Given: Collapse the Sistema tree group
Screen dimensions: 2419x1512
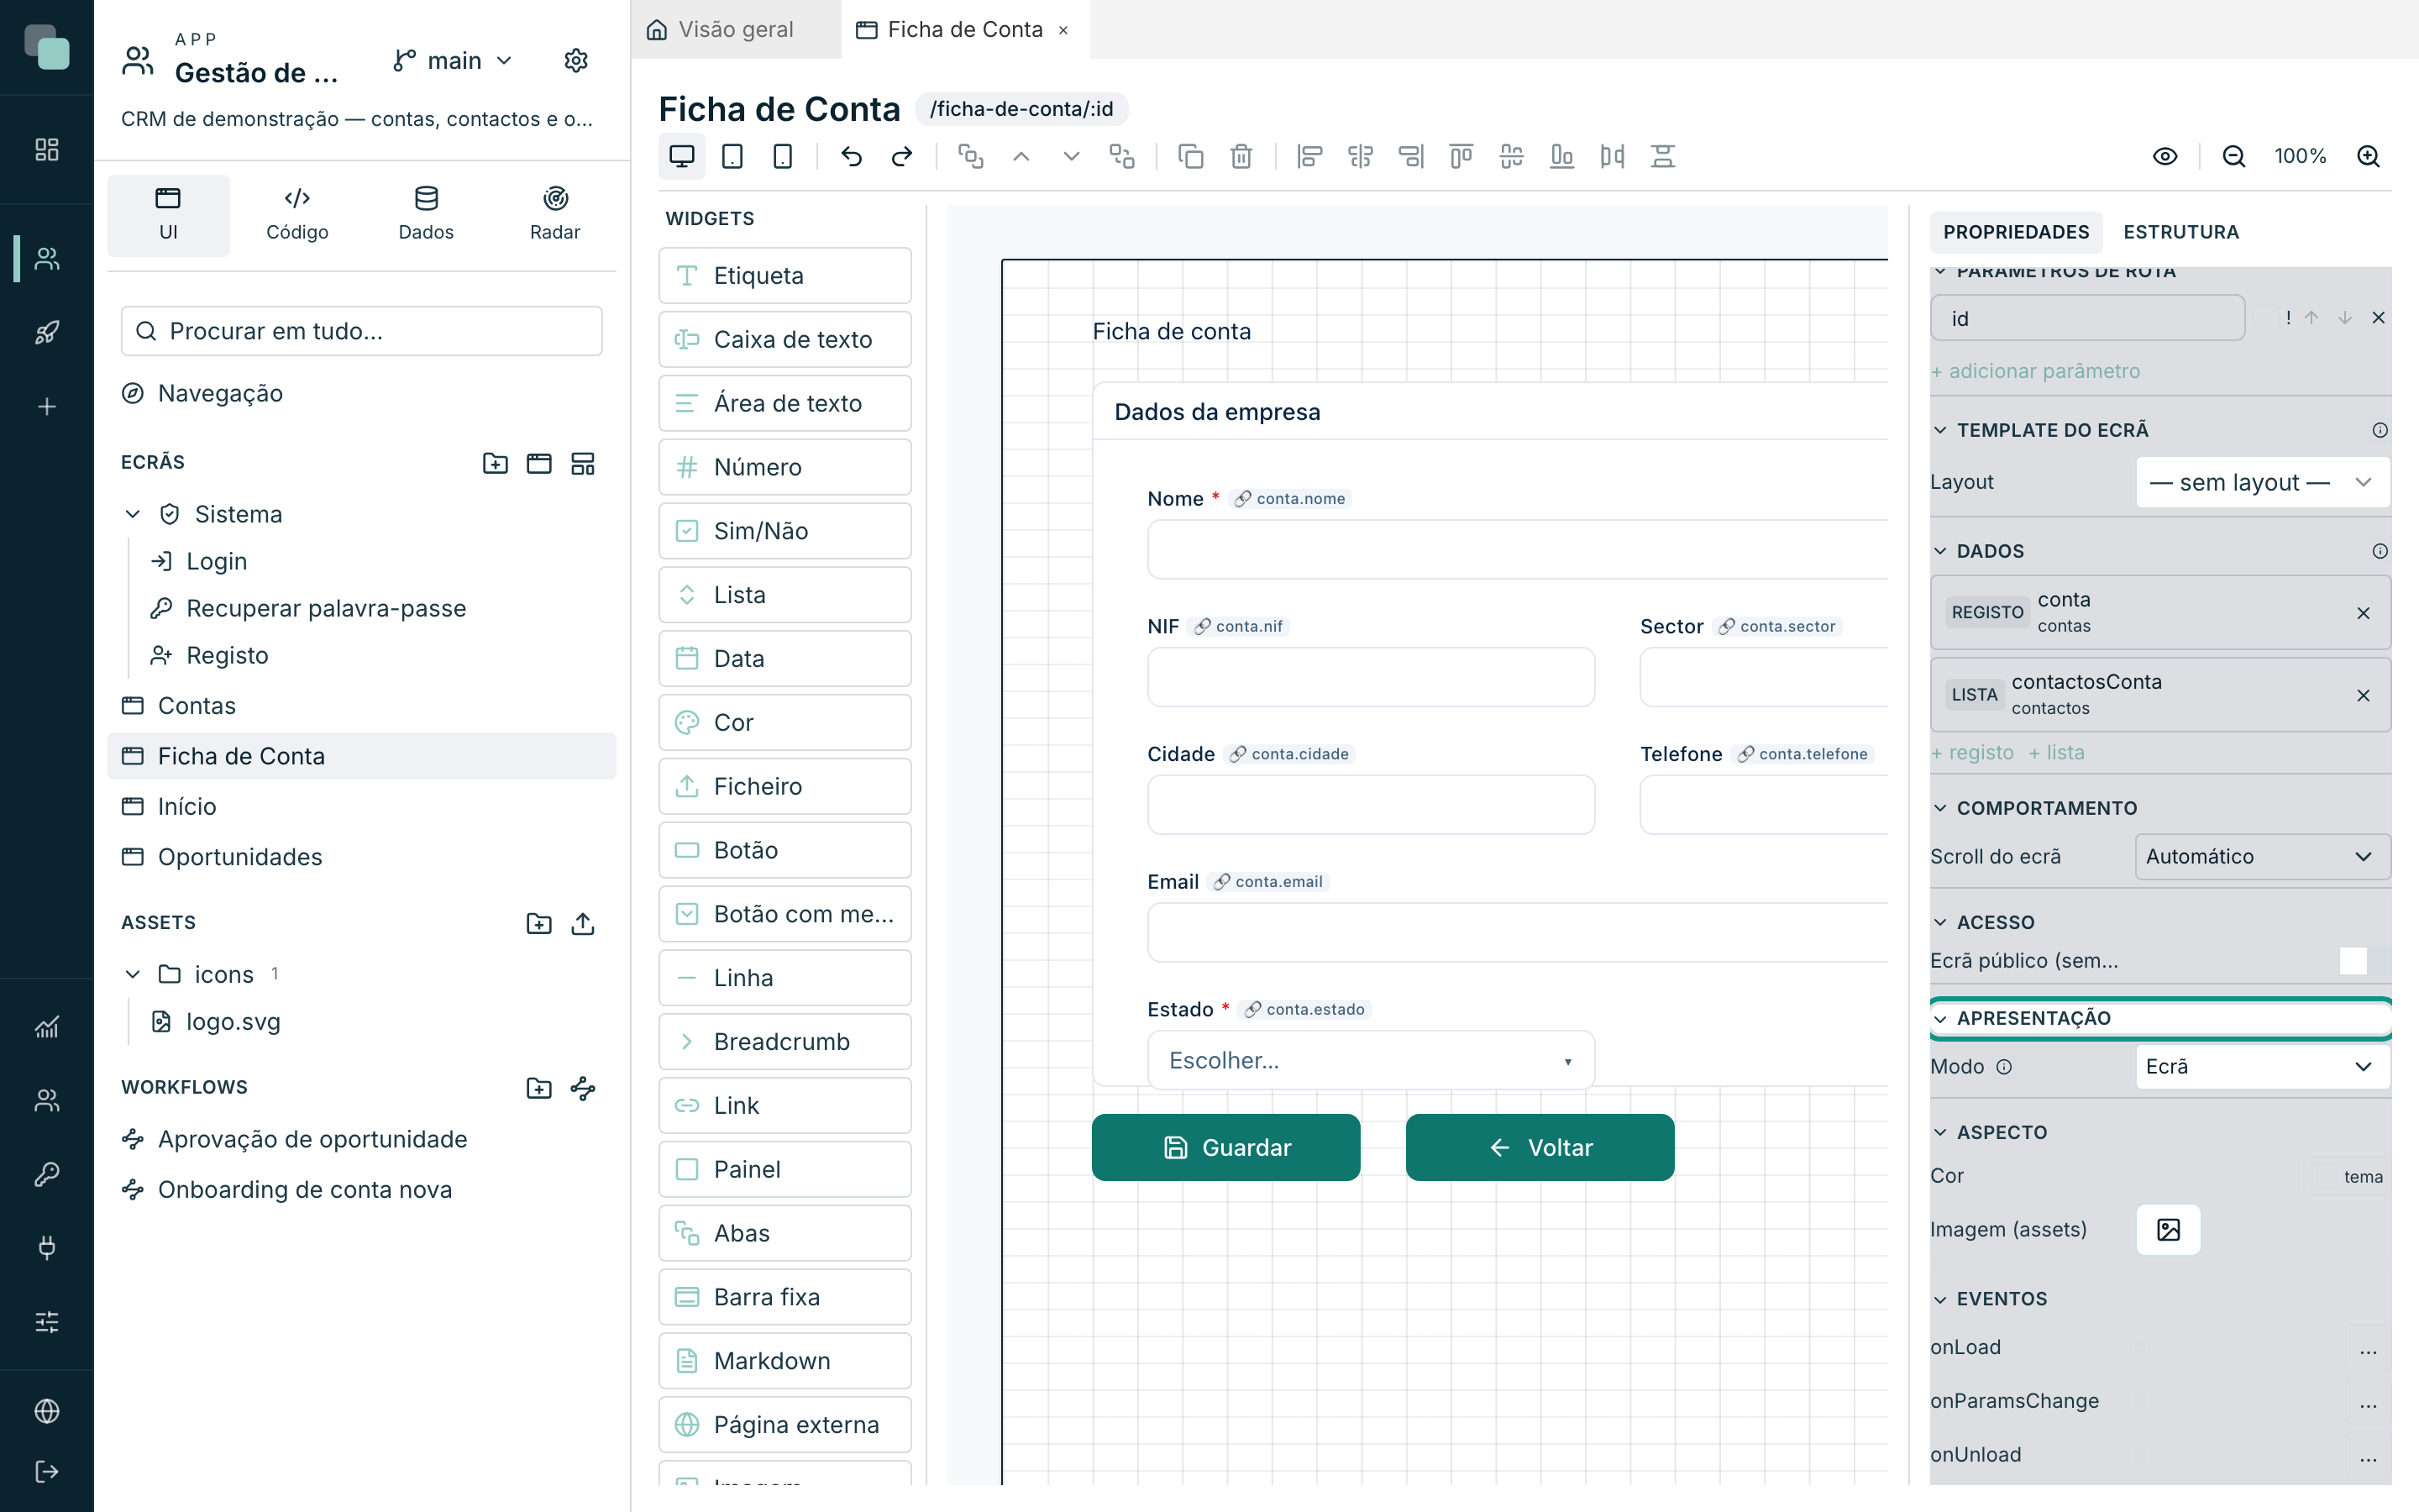Looking at the screenshot, I should [x=133, y=514].
